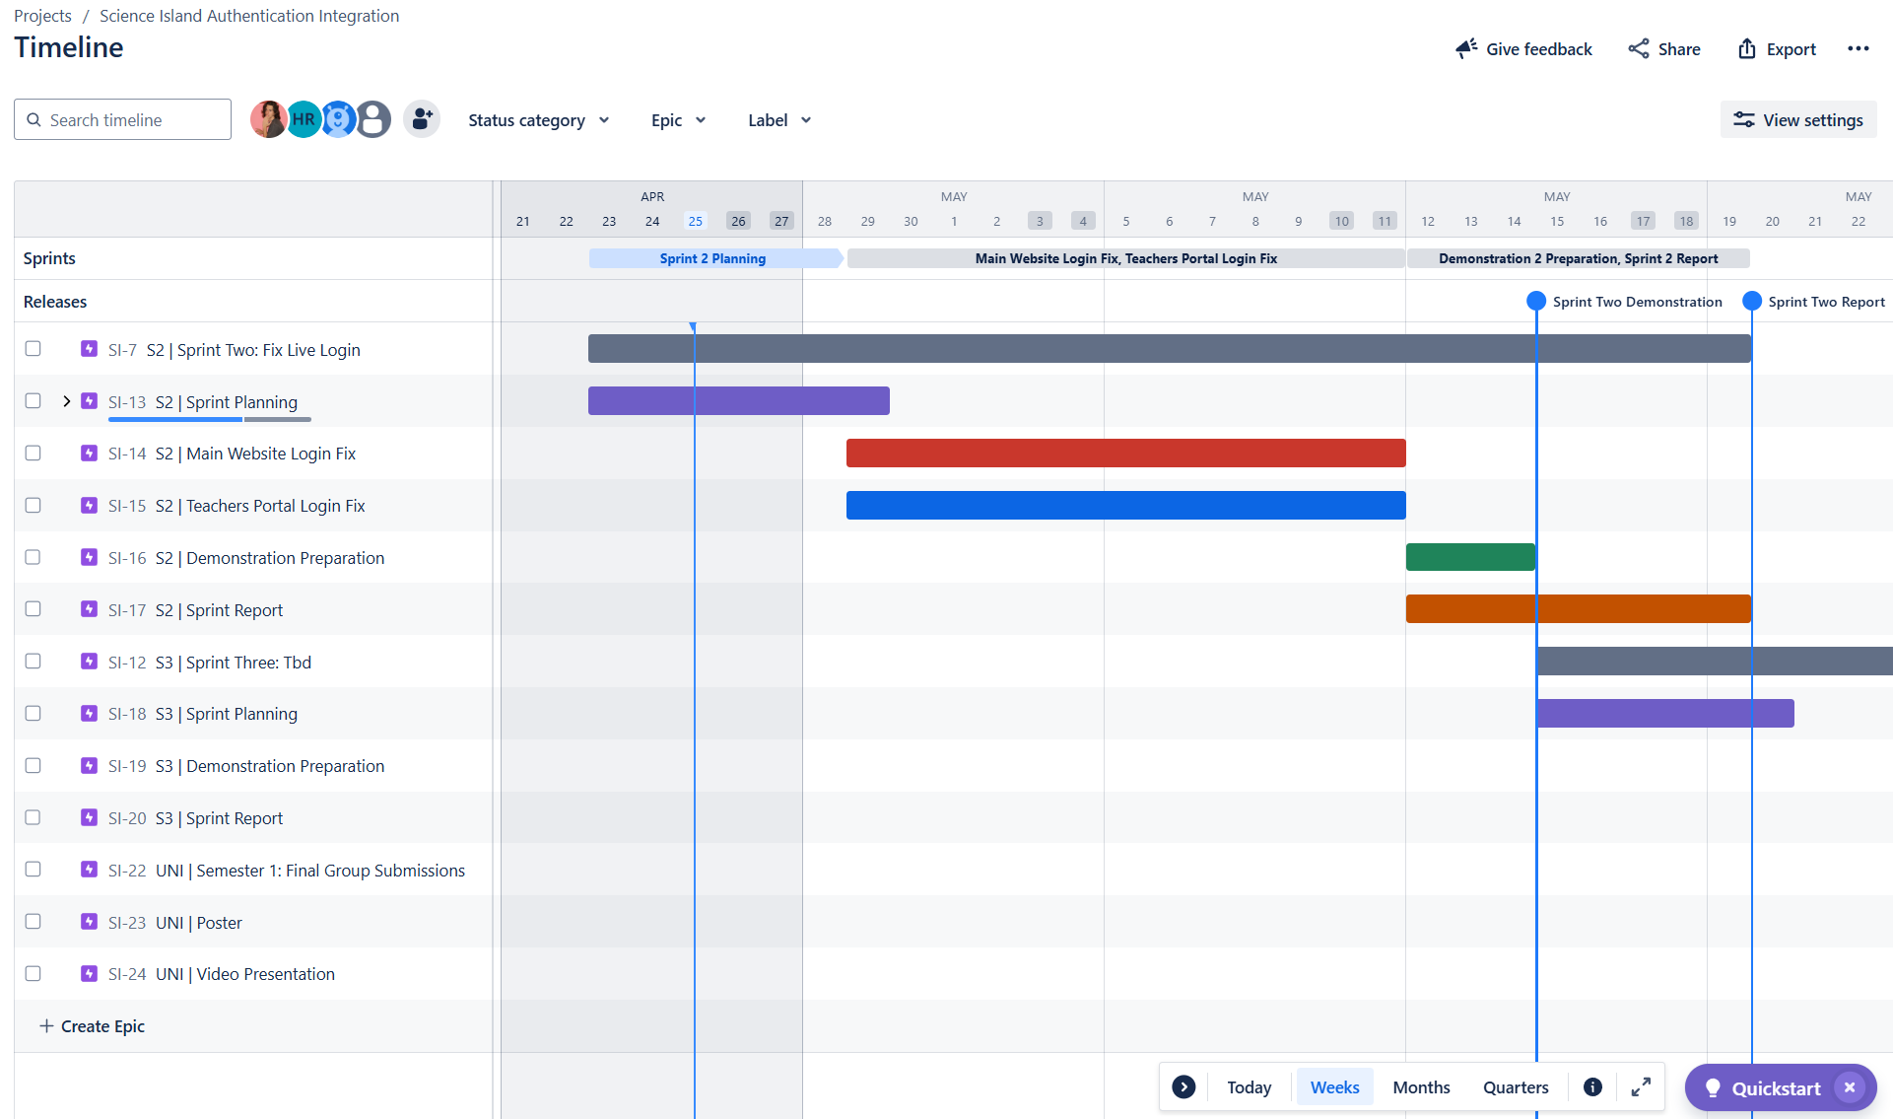1893x1119 pixels.
Task: Click the timeline info icon
Action: pos(1592,1086)
